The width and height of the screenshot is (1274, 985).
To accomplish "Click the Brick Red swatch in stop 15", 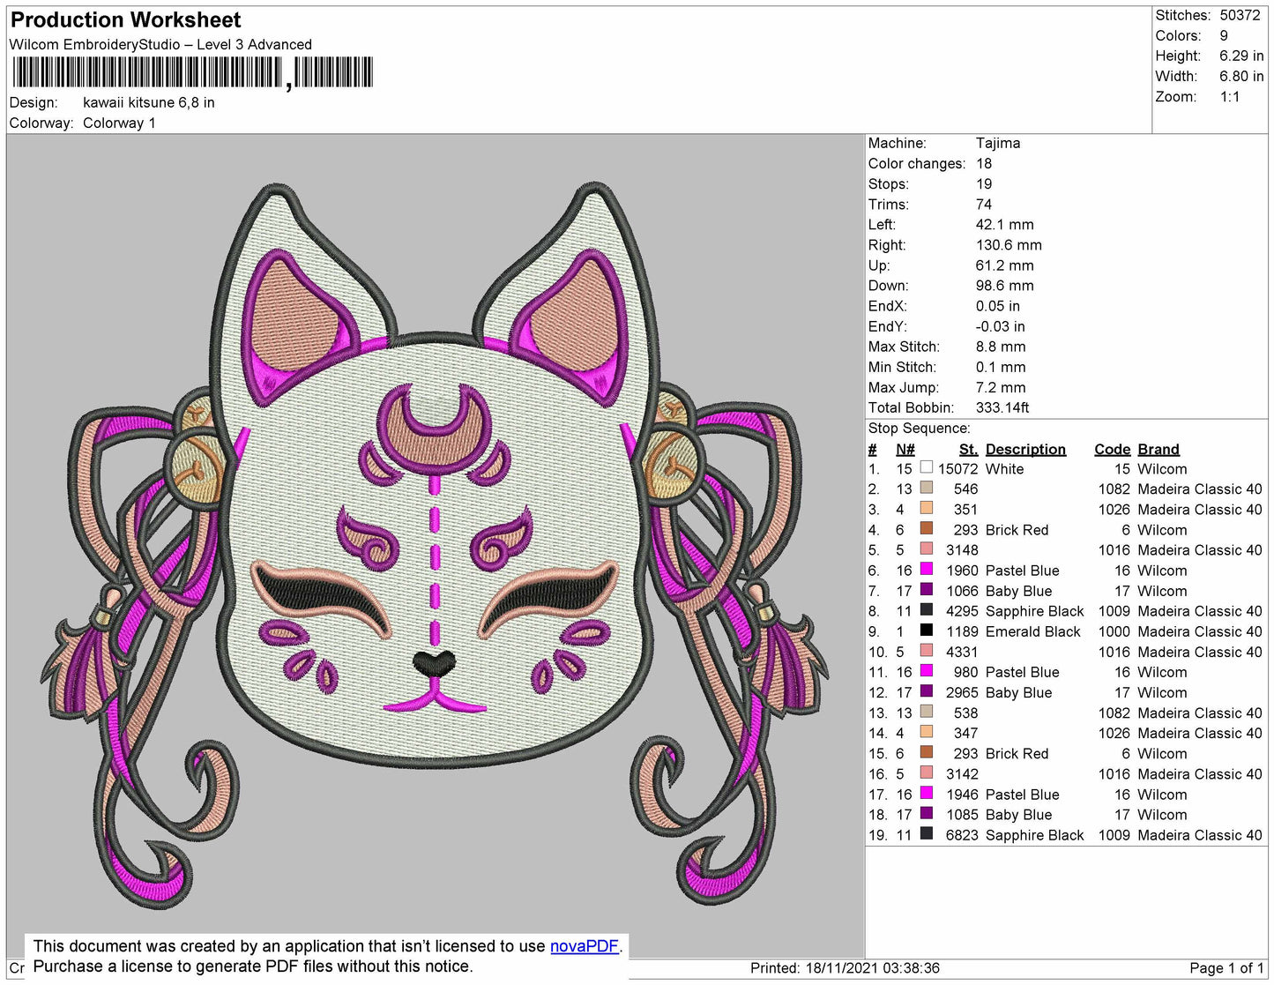I will coord(927,752).
